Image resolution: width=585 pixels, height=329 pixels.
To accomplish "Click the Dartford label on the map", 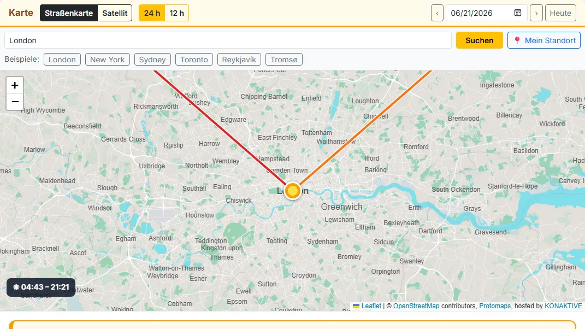I will [x=430, y=231].
